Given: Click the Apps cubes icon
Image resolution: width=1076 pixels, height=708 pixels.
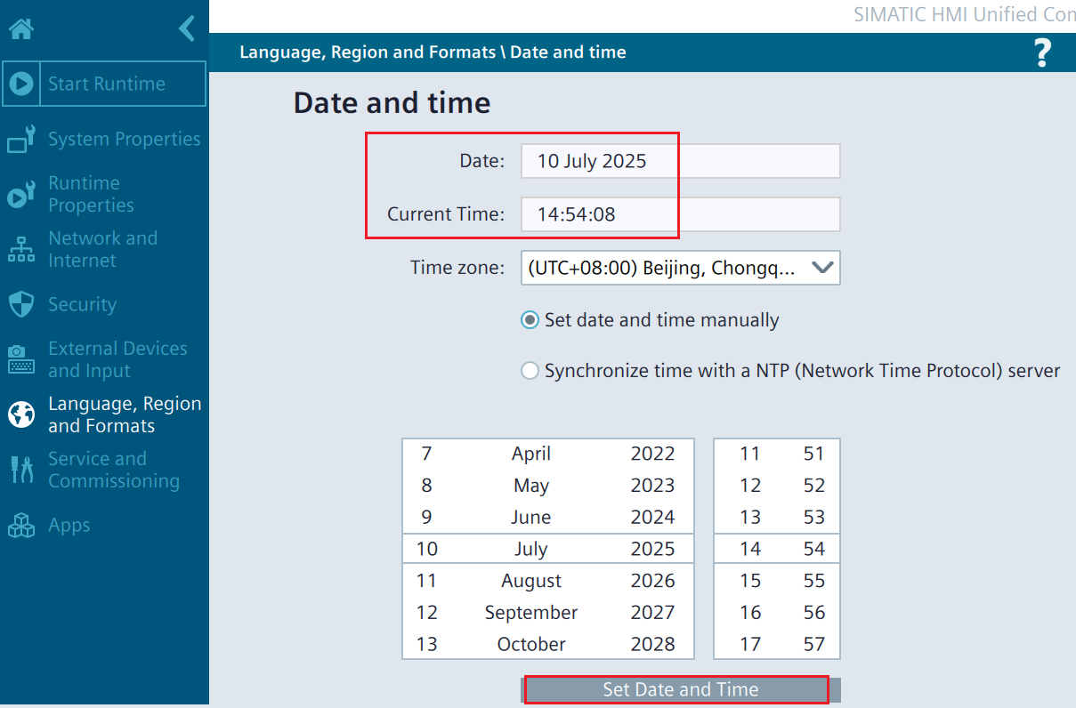Looking at the screenshot, I should [x=21, y=526].
